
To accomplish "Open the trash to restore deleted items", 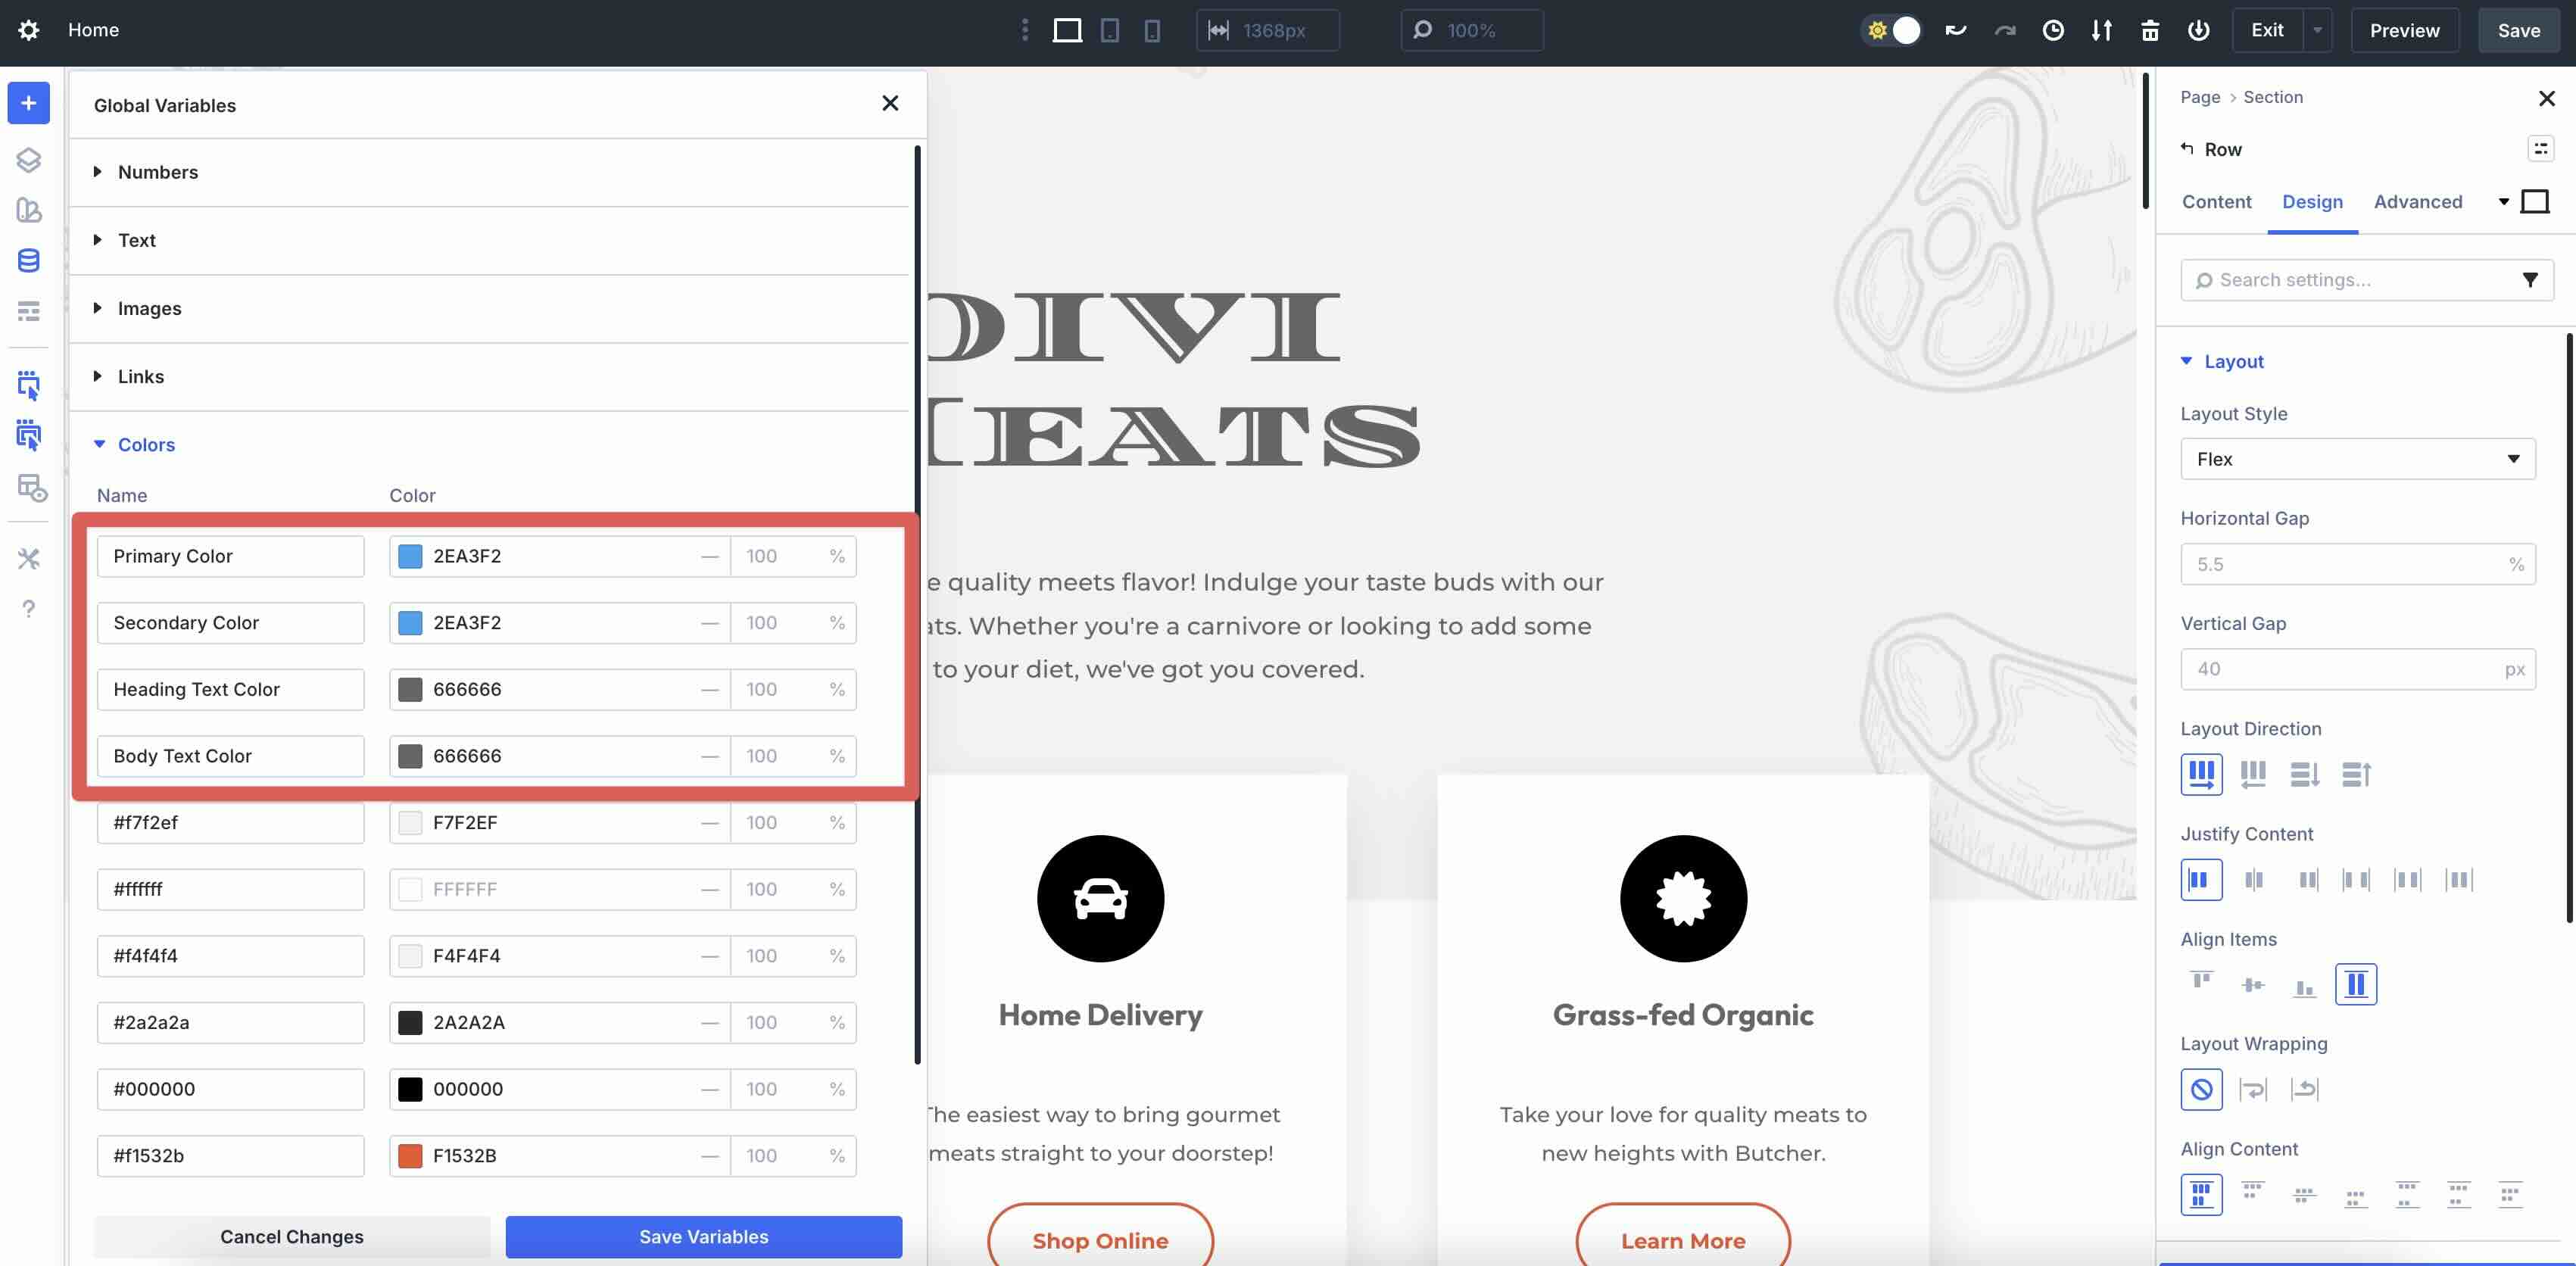I will 2149,30.
